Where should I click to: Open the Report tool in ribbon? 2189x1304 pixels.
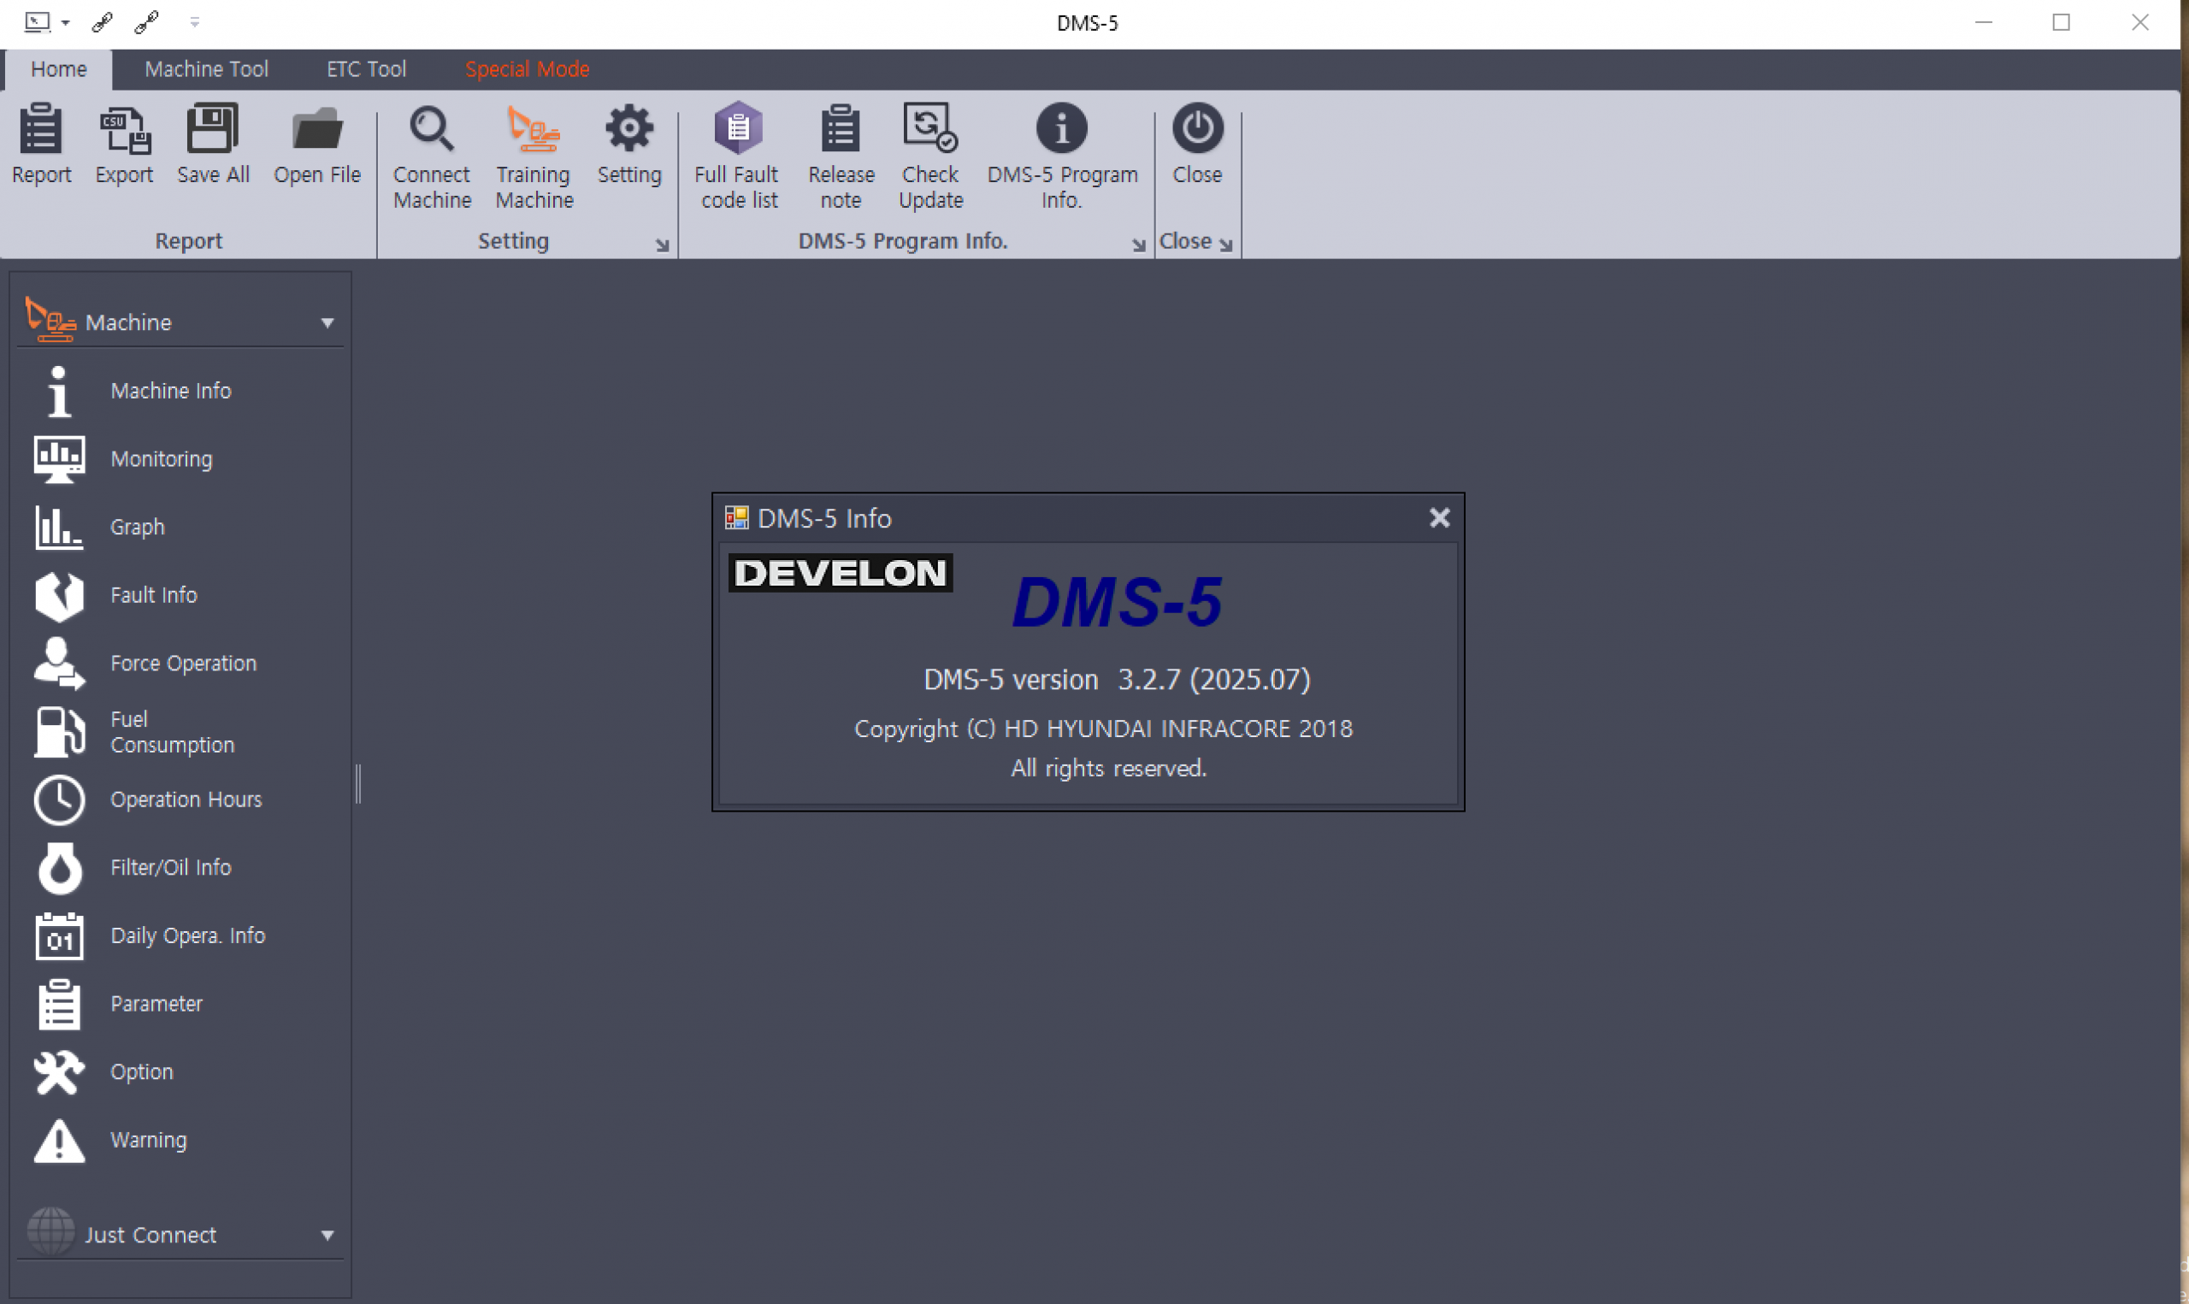(x=41, y=145)
